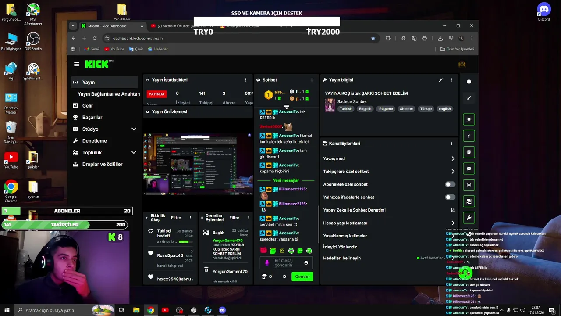
Task: Open the Çevir bookmark
Action: tap(136, 49)
